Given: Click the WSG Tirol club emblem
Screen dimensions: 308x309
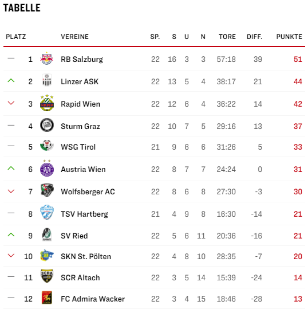Looking at the screenshot, I should (47, 146).
